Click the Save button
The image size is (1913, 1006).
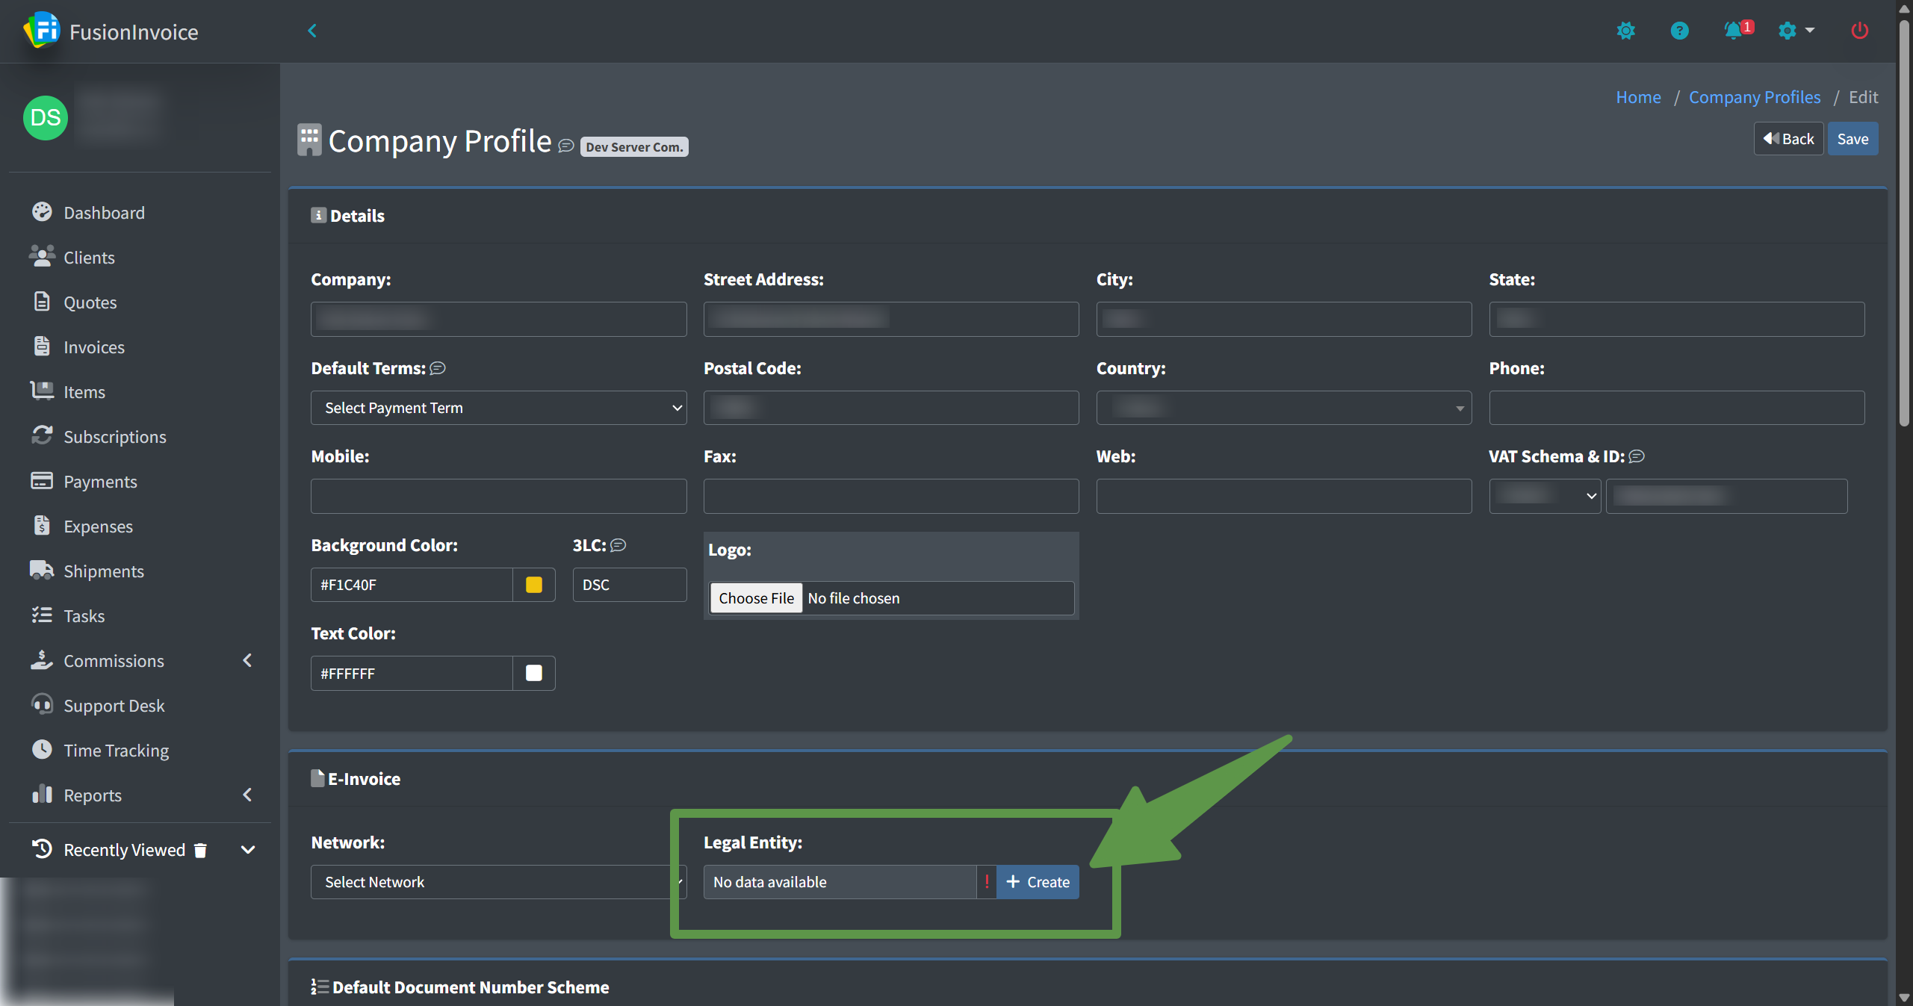pyautogui.click(x=1852, y=139)
